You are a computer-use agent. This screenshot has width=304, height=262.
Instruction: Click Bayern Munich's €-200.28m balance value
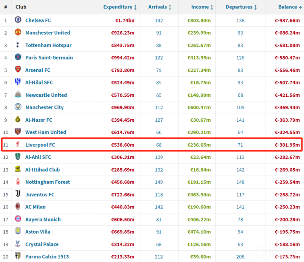point(287,219)
